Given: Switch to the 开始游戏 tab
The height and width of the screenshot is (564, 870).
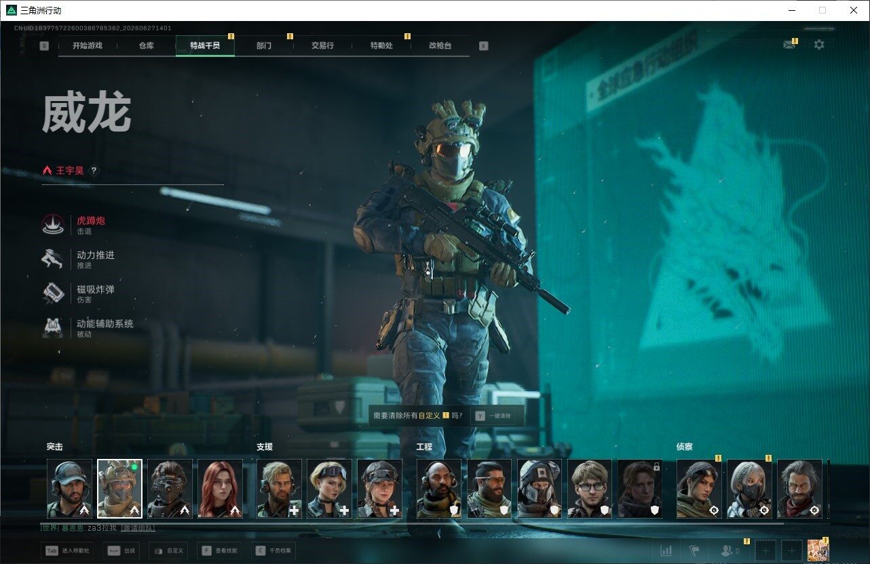Looking at the screenshot, I should (x=88, y=46).
